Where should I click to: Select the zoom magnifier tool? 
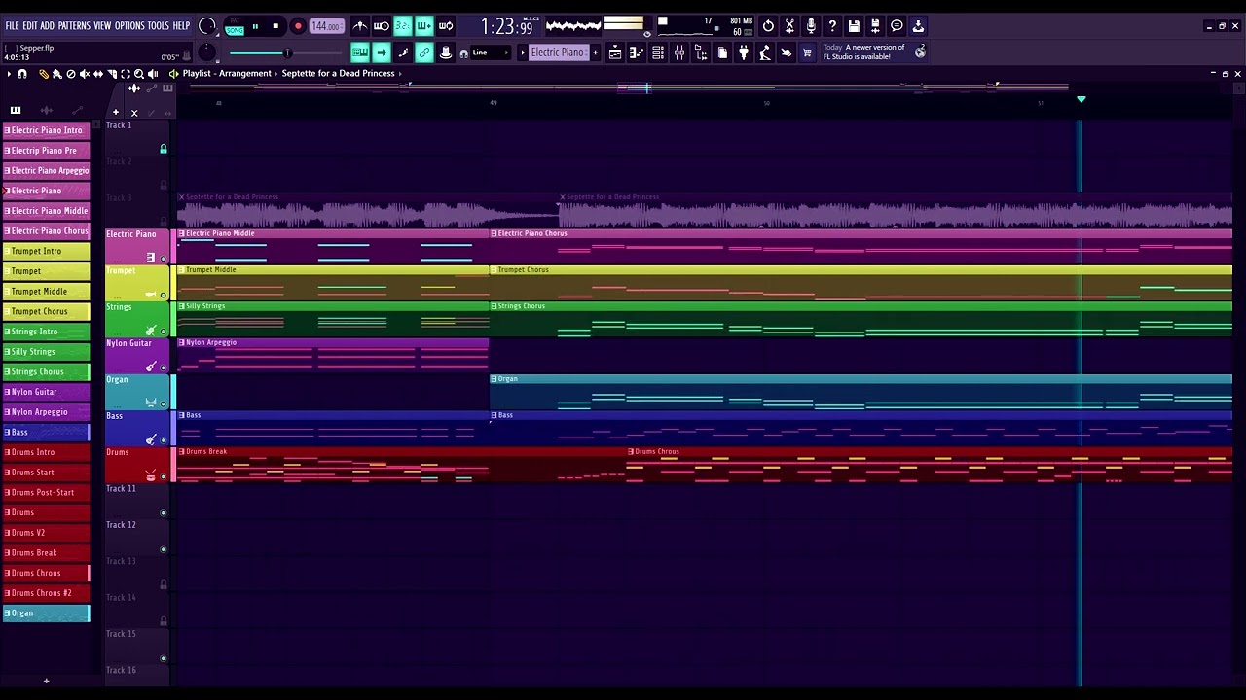coord(138,74)
